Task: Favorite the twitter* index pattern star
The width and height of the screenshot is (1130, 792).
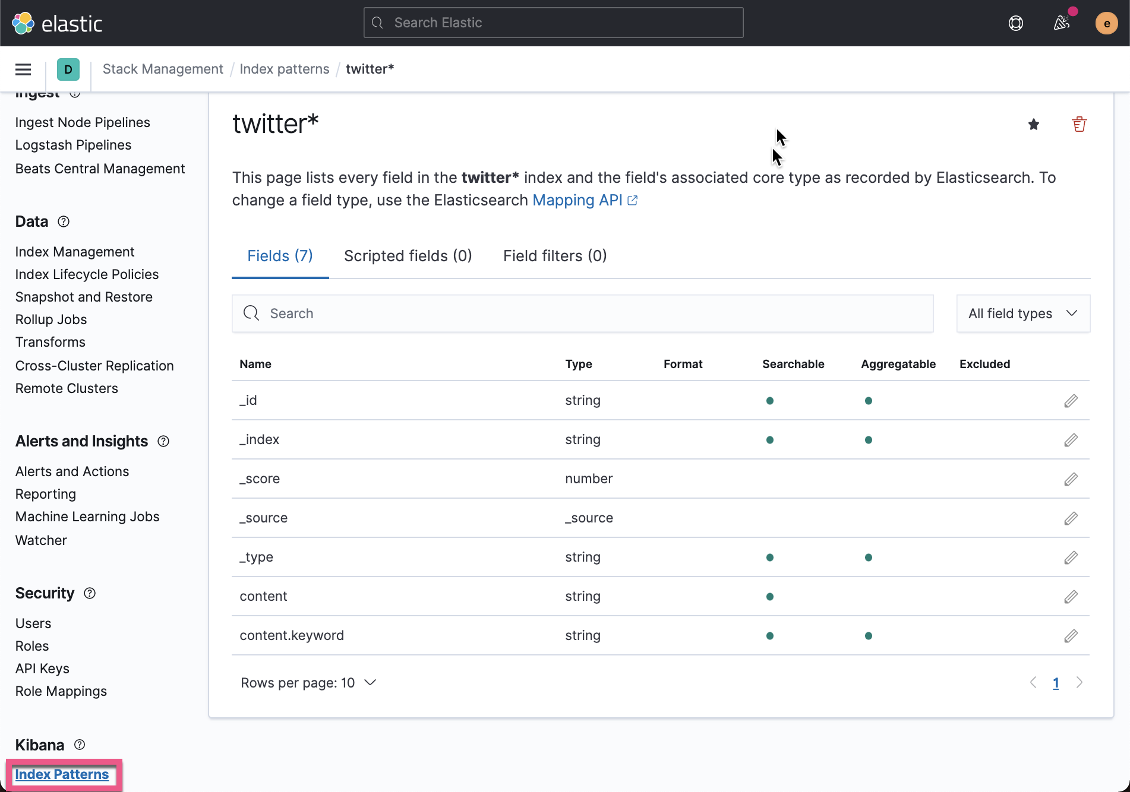Action: [x=1034, y=124]
